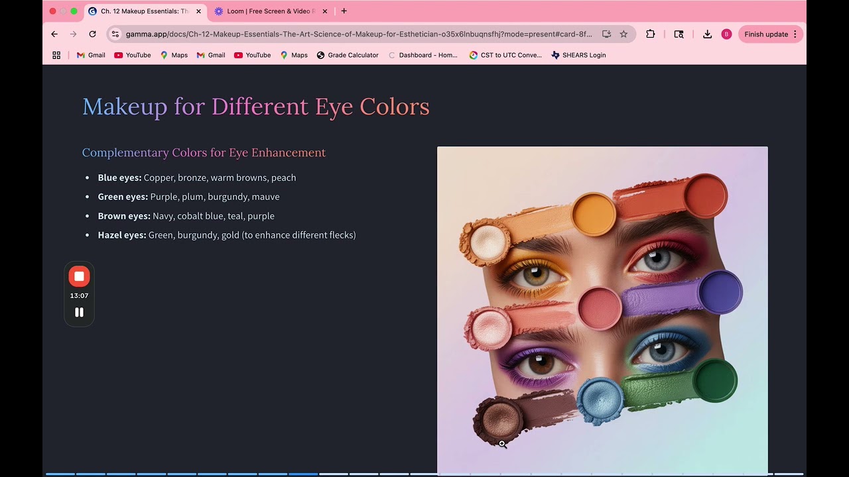The height and width of the screenshot is (477, 849).
Task: Go back to previous browser page
Action: pos(54,34)
